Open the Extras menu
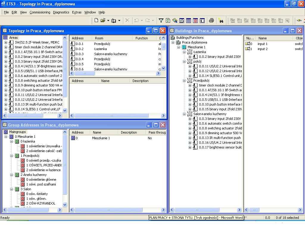 (x=77, y=12)
